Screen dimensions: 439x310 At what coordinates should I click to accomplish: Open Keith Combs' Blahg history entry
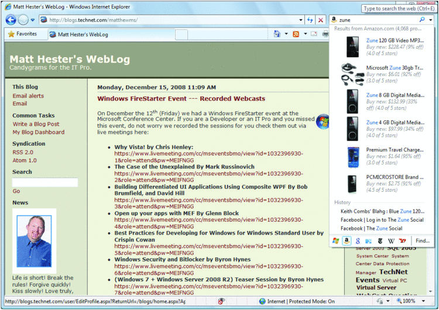point(382,211)
